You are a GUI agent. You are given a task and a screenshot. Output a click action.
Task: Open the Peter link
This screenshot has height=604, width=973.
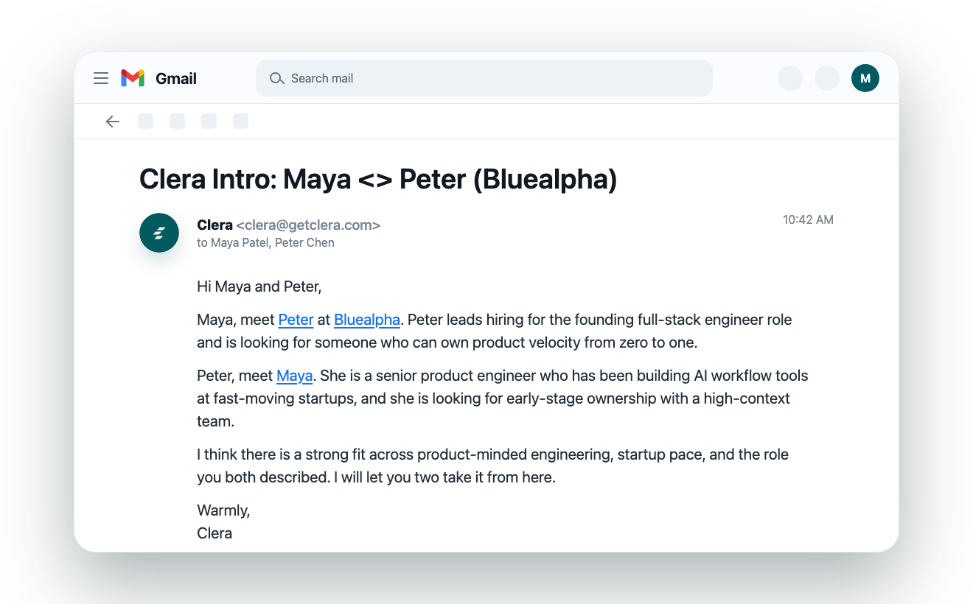pos(296,320)
